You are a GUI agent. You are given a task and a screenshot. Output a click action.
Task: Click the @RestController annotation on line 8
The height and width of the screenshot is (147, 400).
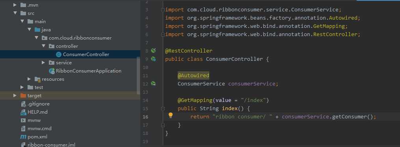click(188, 51)
